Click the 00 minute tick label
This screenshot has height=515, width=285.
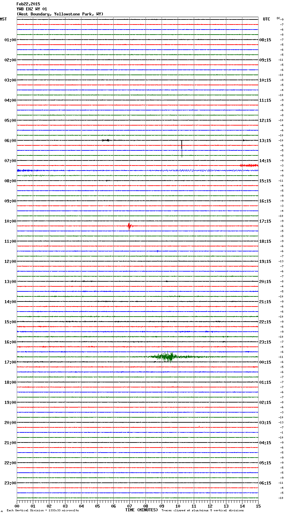pyautogui.click(x=17, y=506)
